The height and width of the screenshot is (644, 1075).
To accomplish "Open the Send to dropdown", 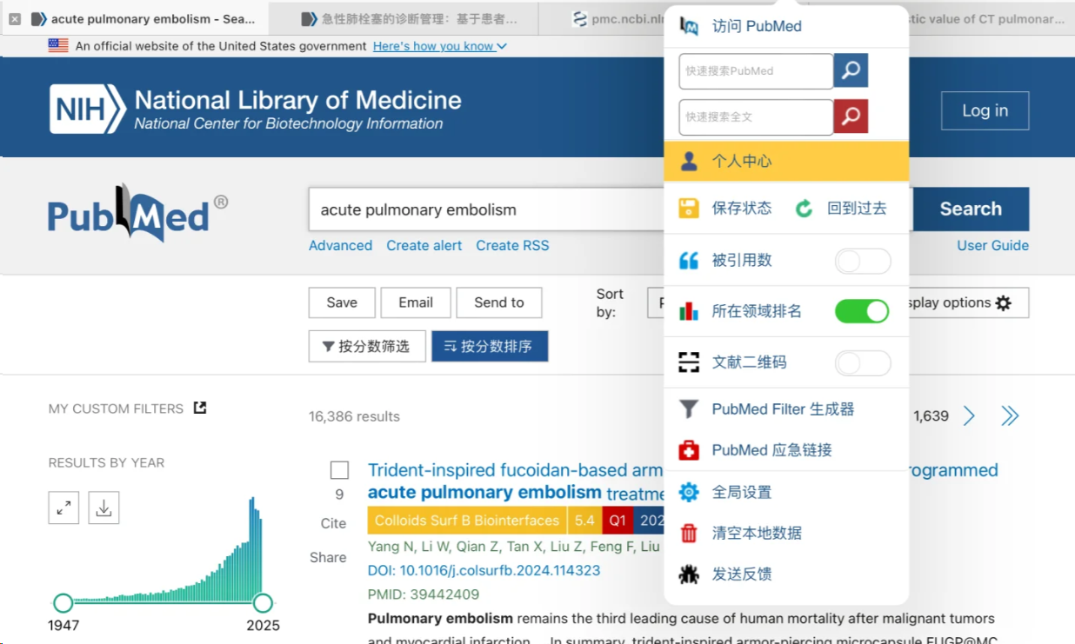I will click(x=498, y=302).
